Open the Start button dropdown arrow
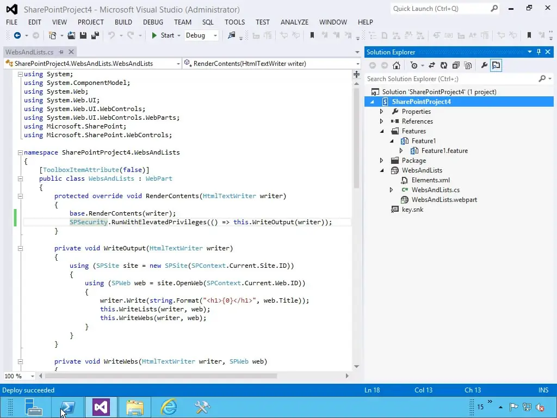Viewport: 557px width, 418px height. coord(178,35)
